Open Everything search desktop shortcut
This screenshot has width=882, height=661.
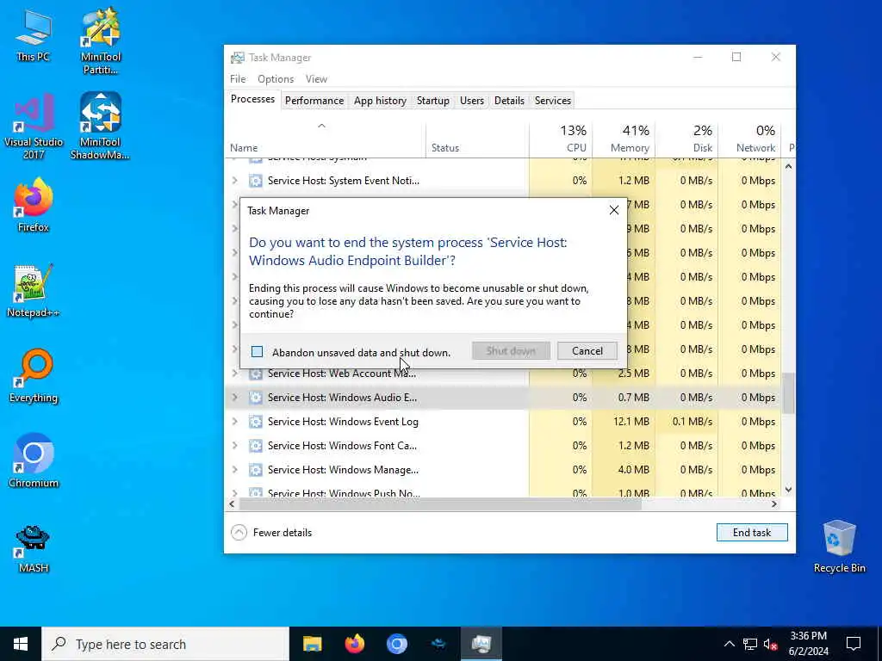[x=34, y=376]
